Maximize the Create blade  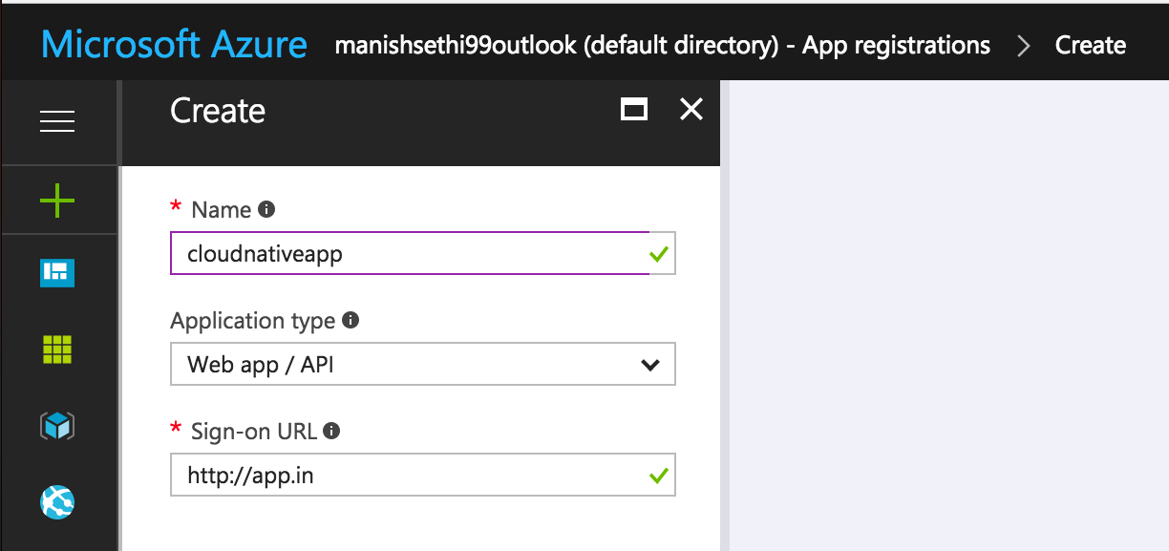coord(633,110)
